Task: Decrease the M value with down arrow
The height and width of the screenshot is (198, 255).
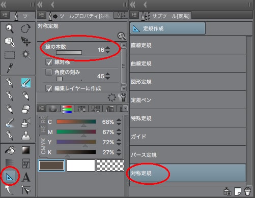Action: point(119,134)
